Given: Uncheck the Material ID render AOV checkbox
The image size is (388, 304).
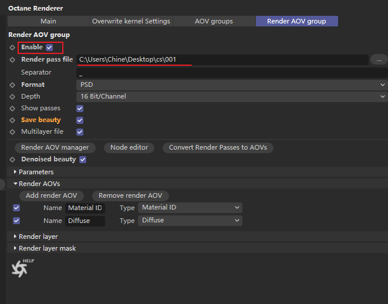Looking at the screenshot, I should [16, 208].
